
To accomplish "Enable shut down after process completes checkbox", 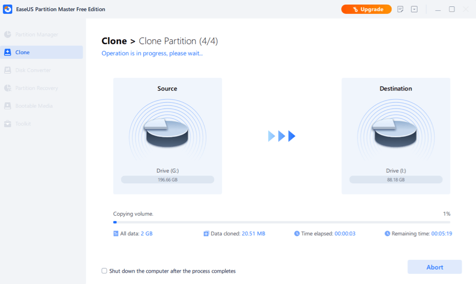I will [104, 271].
